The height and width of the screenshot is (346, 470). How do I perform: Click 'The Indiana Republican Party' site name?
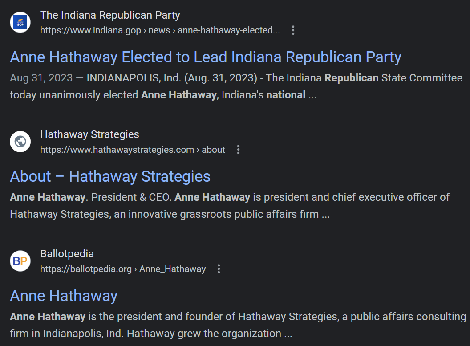click(110, 15)
